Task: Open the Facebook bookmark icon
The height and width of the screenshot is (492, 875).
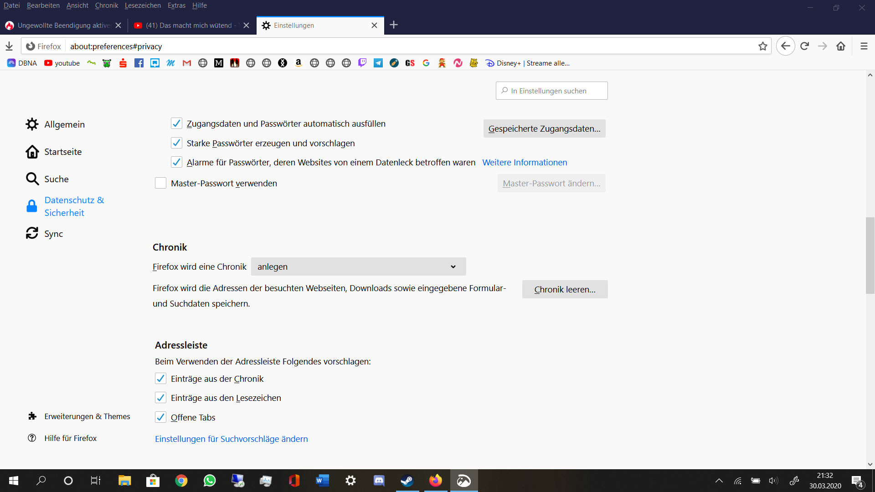Action: point(139,63)
